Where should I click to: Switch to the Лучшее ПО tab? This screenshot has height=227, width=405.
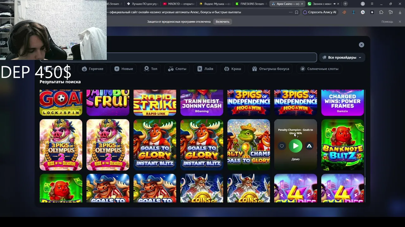click(143, 4)
